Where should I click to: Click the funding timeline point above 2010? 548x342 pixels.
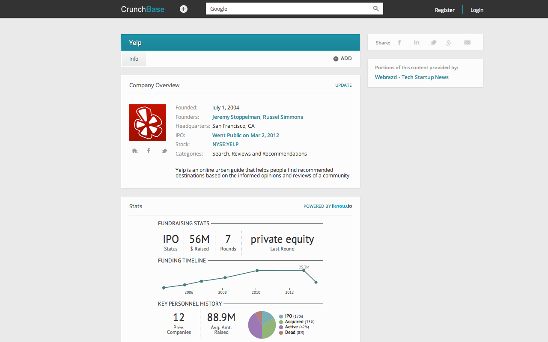[x=257, y=271]
